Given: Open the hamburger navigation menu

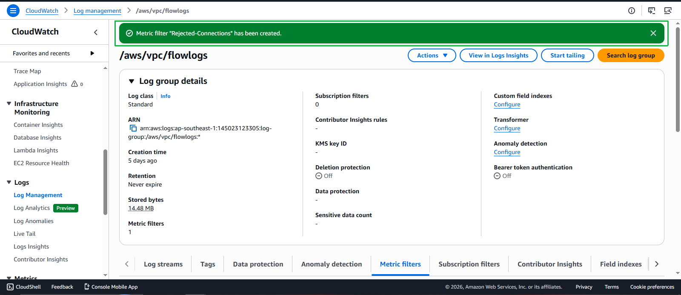Looking at the screenshot, I should tap(13, 11).
